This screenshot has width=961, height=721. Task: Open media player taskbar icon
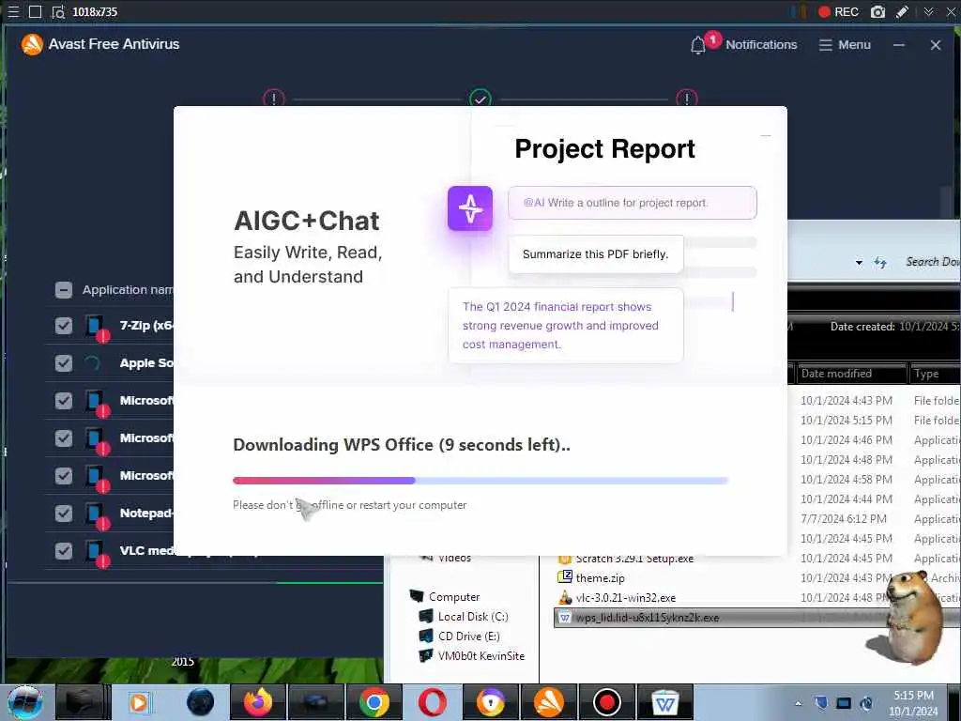[140, 702]
